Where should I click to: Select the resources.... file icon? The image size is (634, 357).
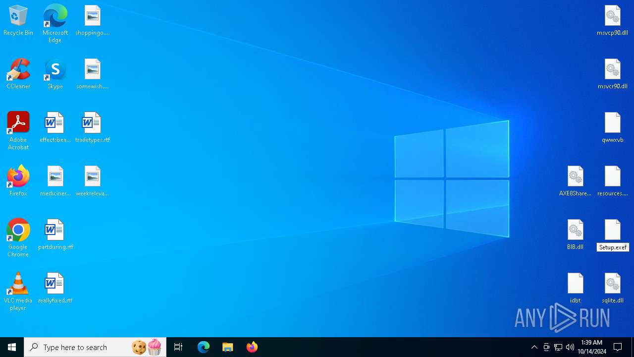point(612,181)
